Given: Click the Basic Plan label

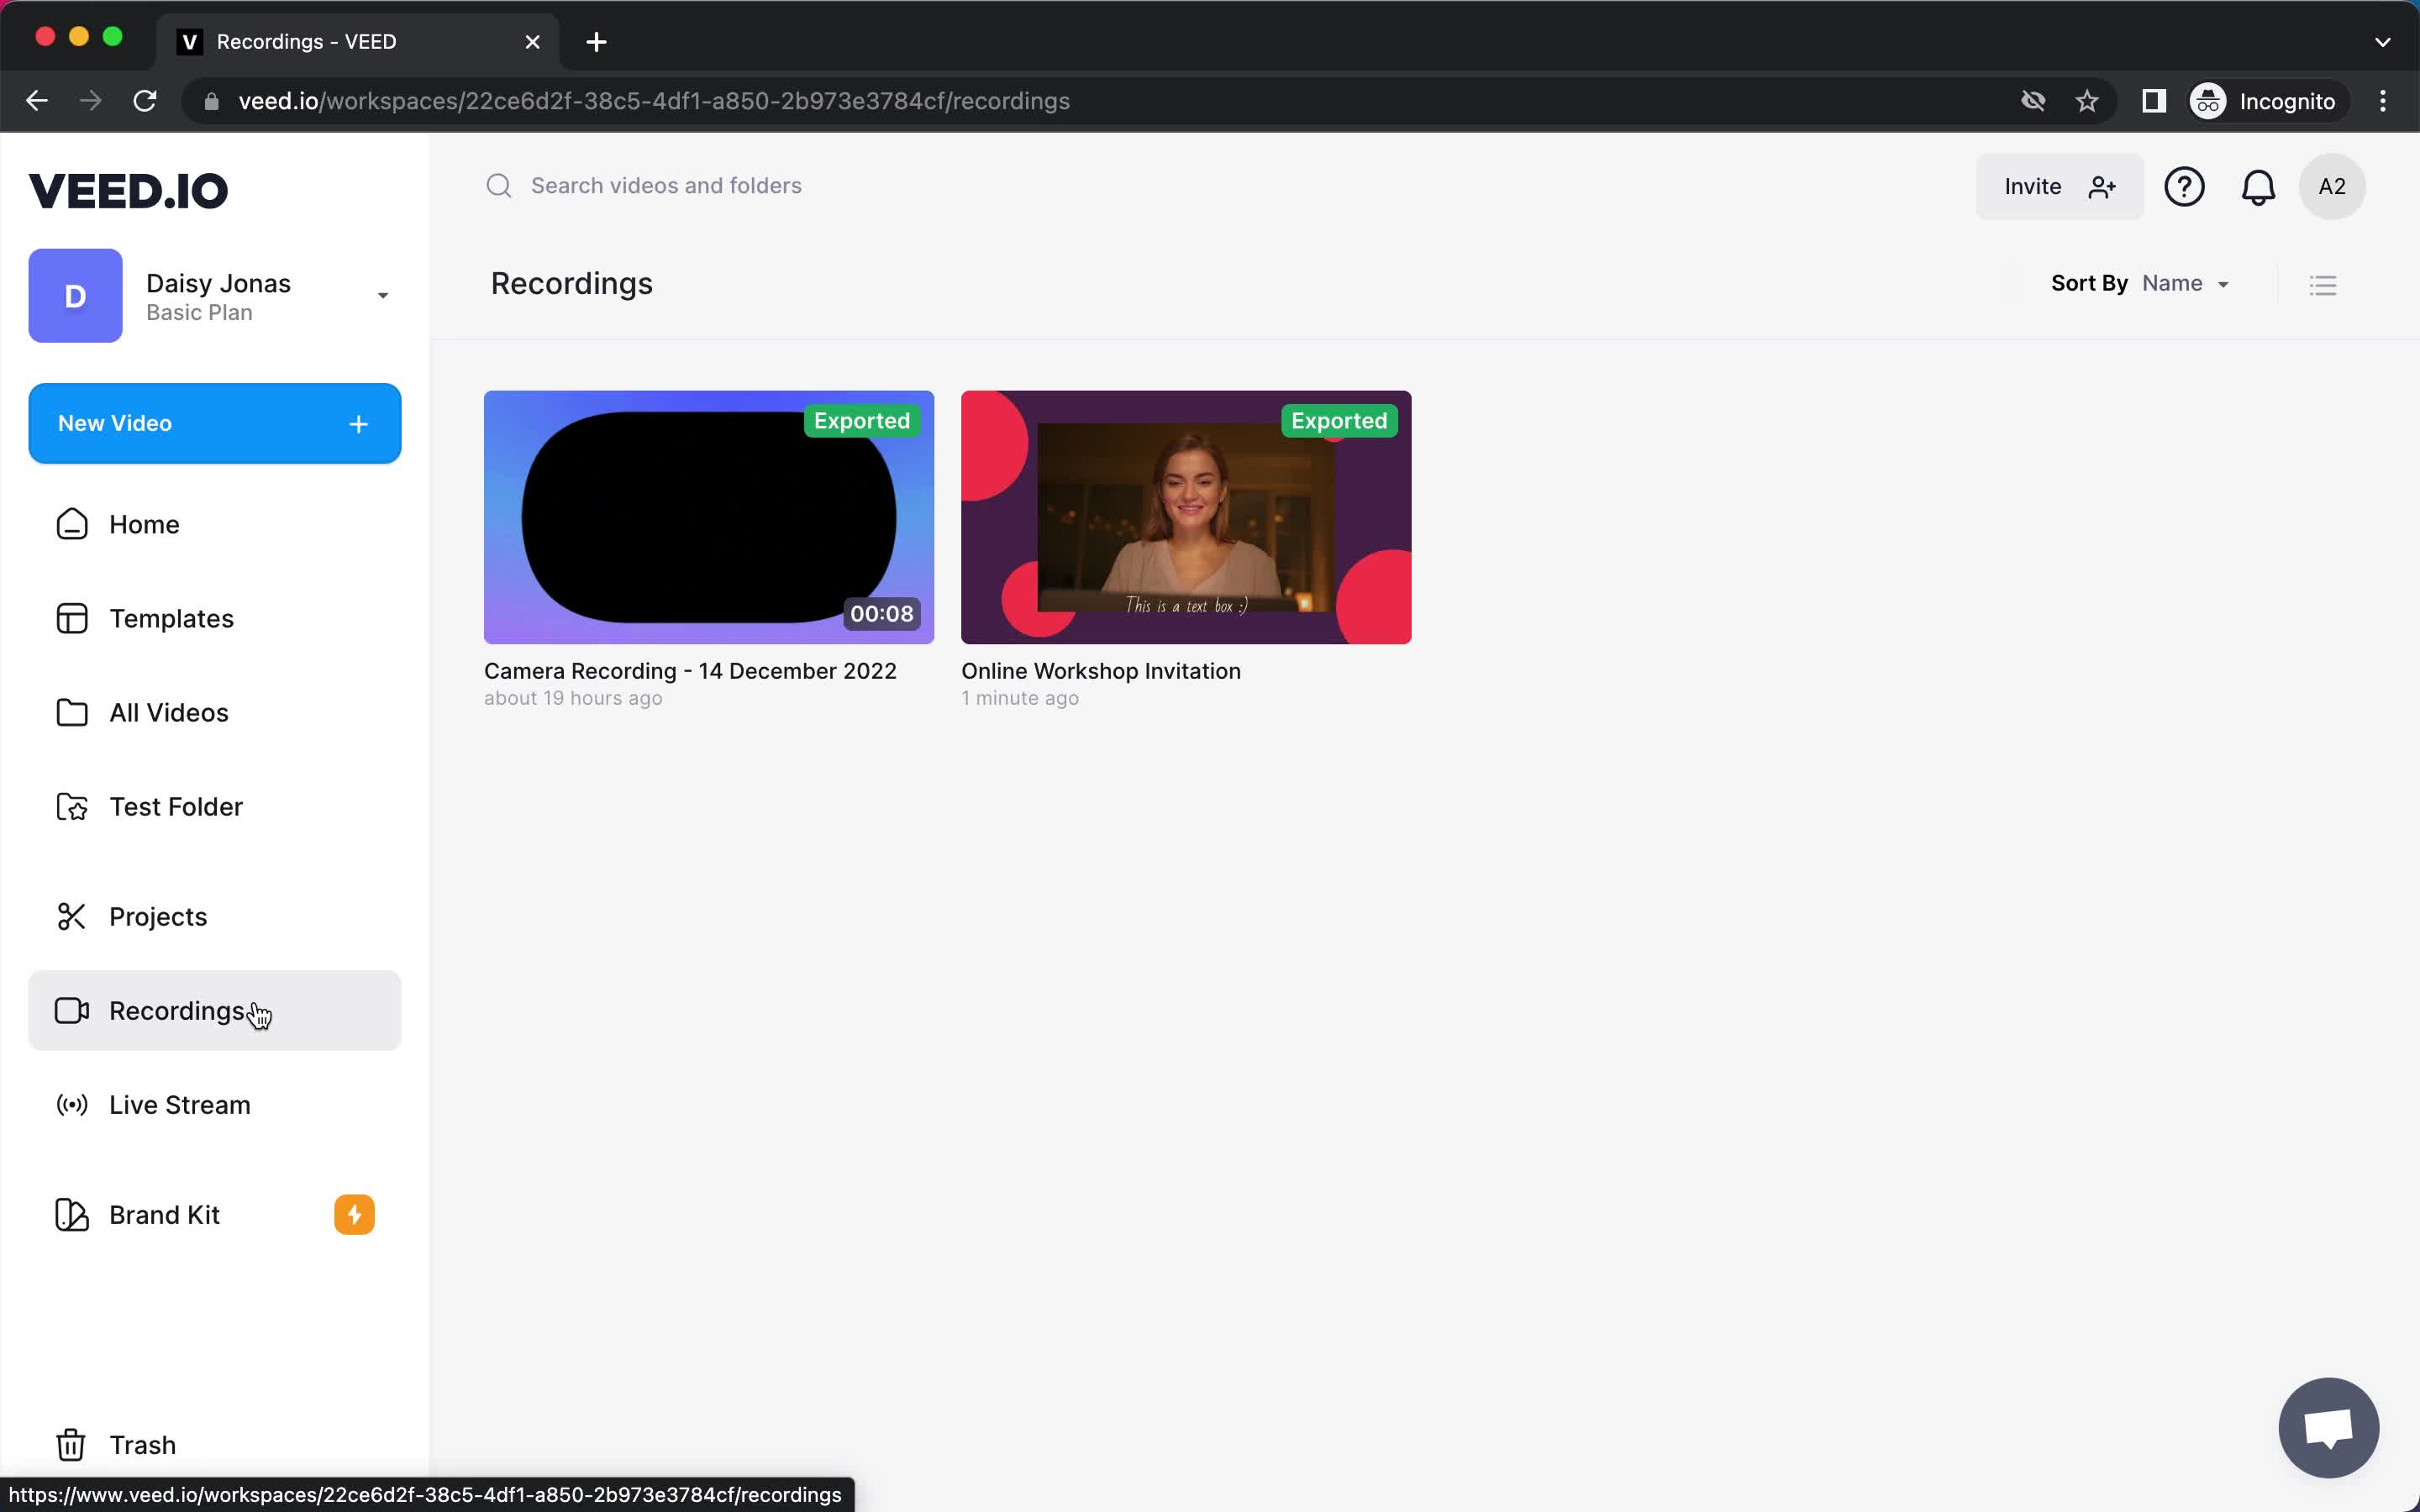Looking at the screenshot, I should pyautogui.click(x=199, y=313).
